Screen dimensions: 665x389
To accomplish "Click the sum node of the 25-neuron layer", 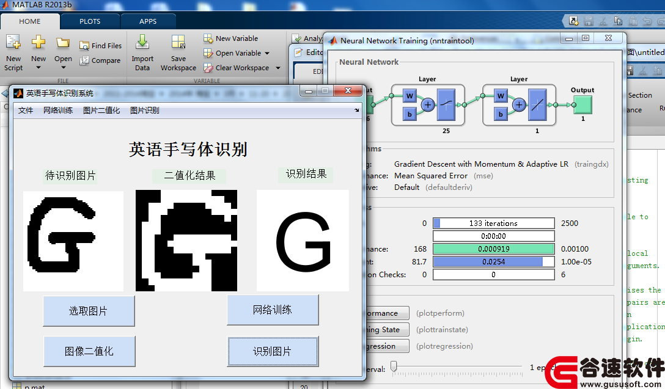I will [428, 104].
